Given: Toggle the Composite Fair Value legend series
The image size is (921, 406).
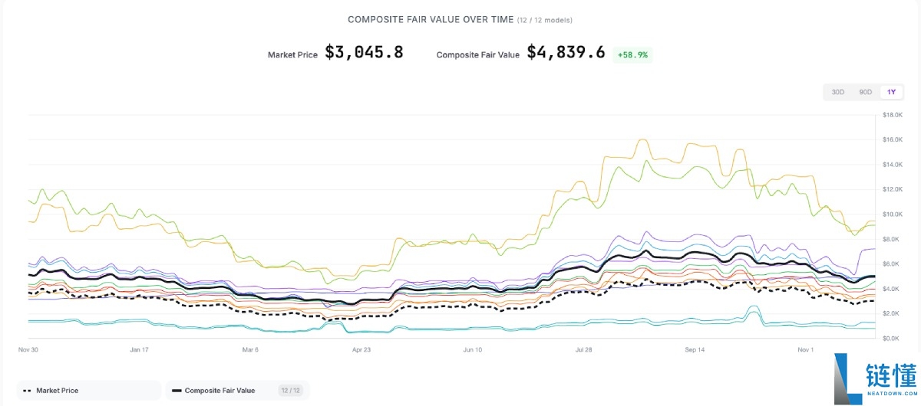Looking at the screenshot, I should click(220, 391).
